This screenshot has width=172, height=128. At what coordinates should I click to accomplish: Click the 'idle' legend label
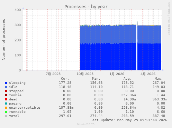[x=13, y=87]
